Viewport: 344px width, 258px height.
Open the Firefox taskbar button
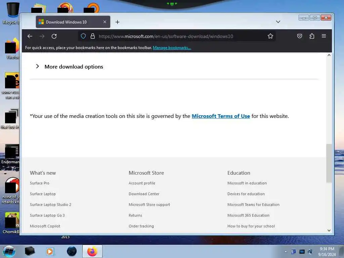coord(92,251)
